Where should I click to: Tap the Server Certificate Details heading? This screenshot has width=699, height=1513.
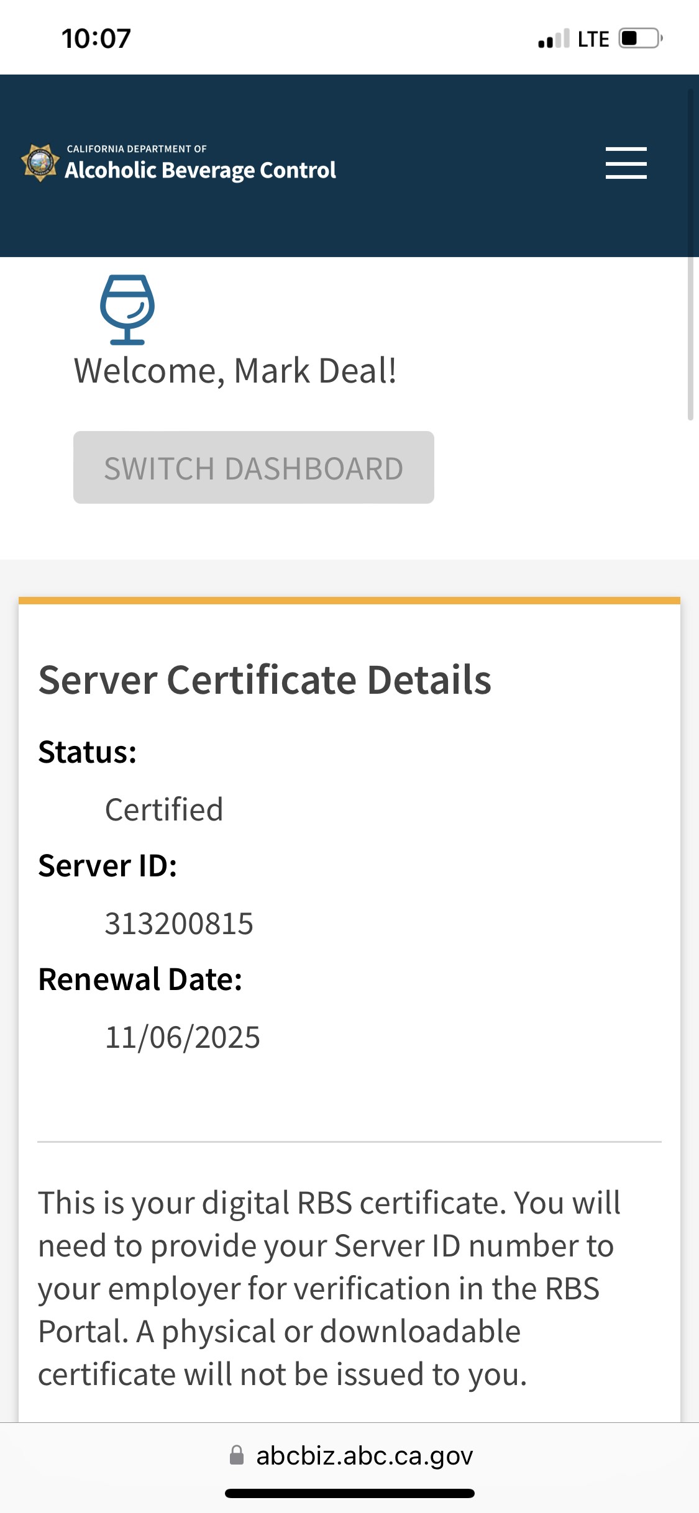(265, 679)
